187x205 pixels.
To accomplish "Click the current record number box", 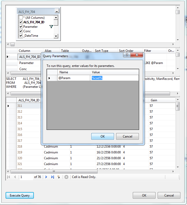I will pyautogui.click(x=26, y=177).
